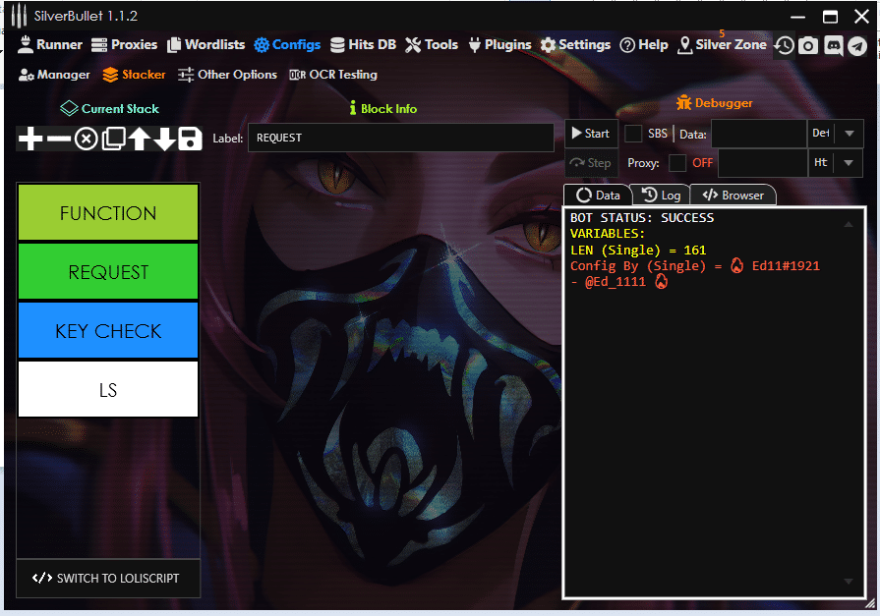
Task: Move block down with down arrow
Action: coord(165,139)
